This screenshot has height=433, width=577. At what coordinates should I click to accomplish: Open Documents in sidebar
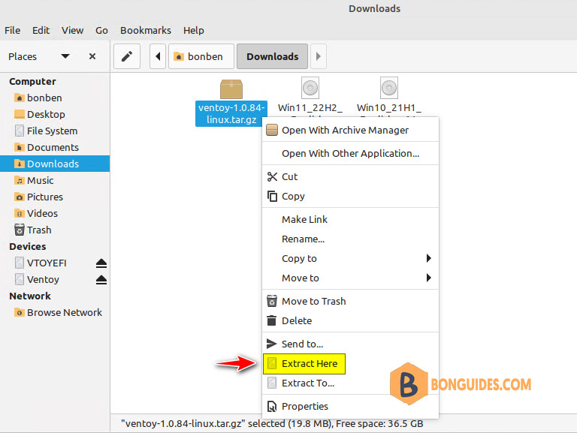coord(55,147)
